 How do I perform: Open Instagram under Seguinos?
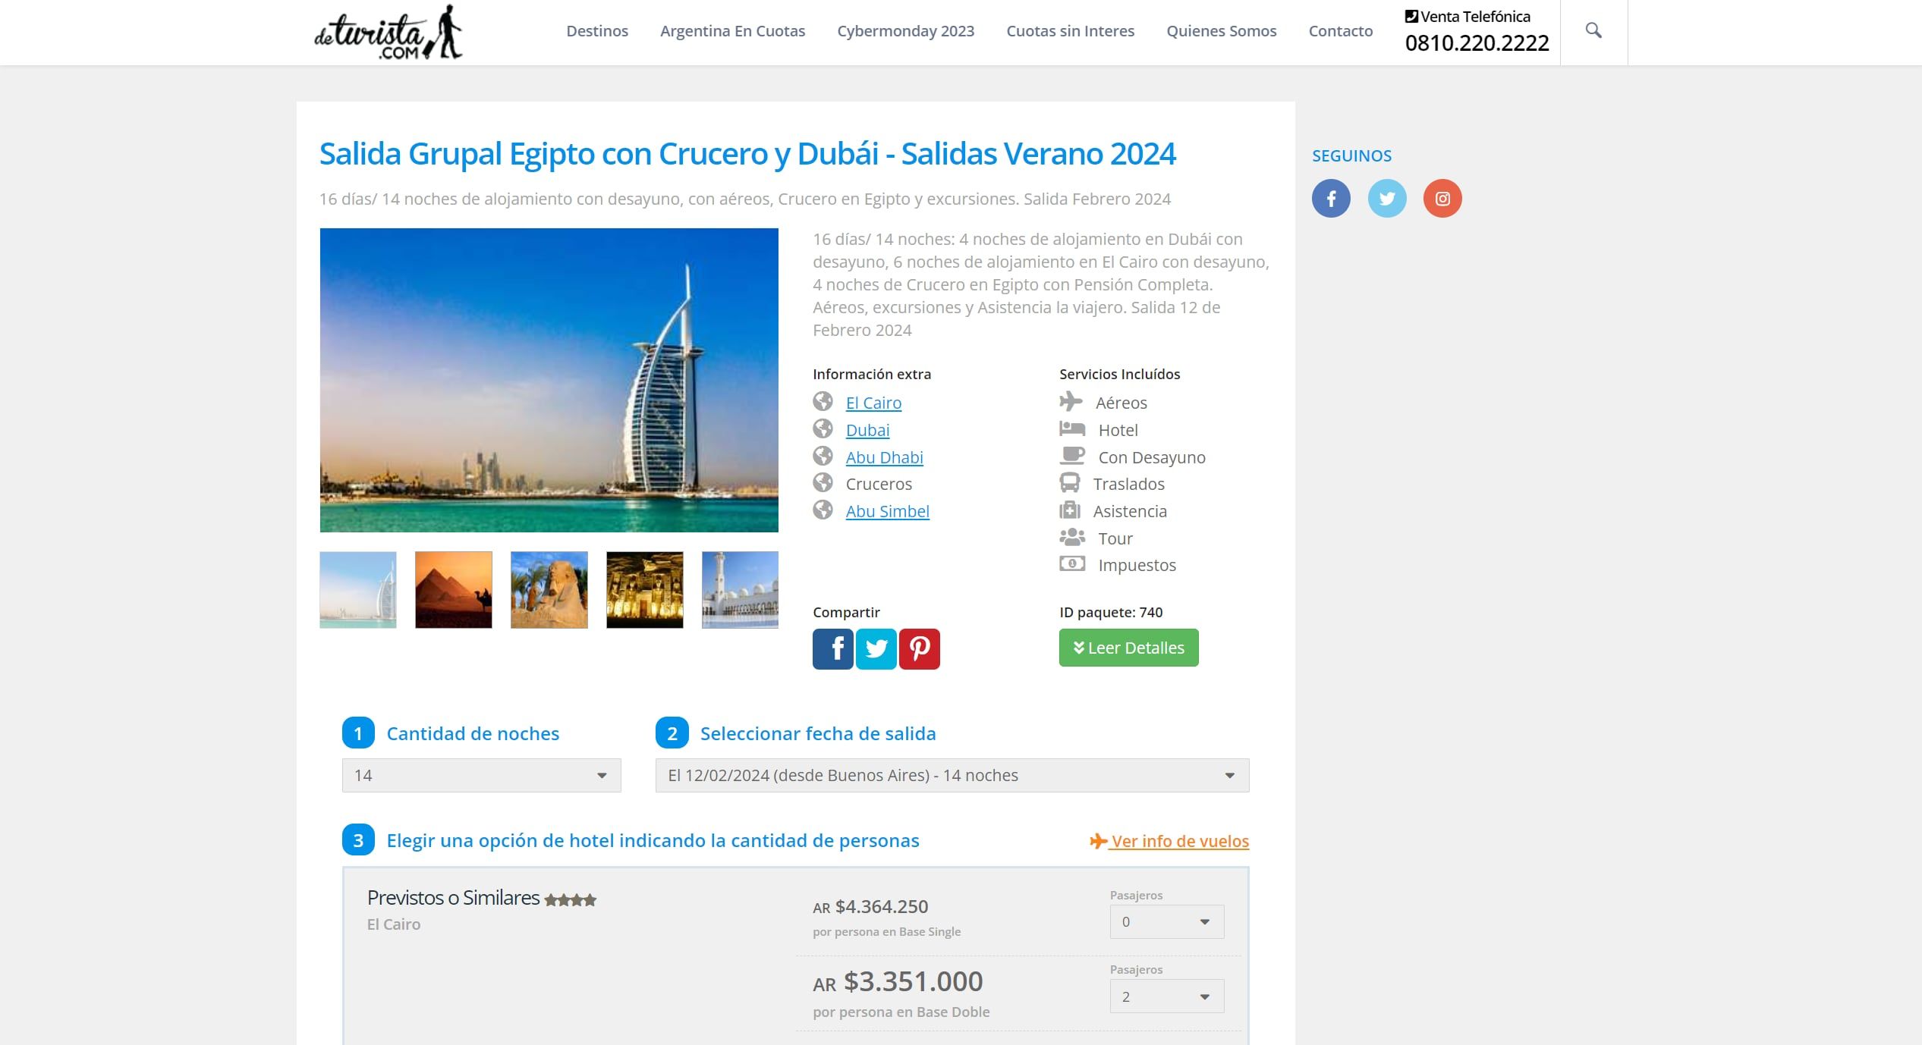pos(1442,199)
